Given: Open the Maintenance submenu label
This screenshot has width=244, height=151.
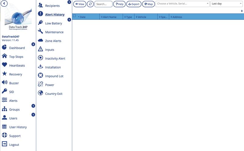Looking at the screenshot, I should click(54, 32).
